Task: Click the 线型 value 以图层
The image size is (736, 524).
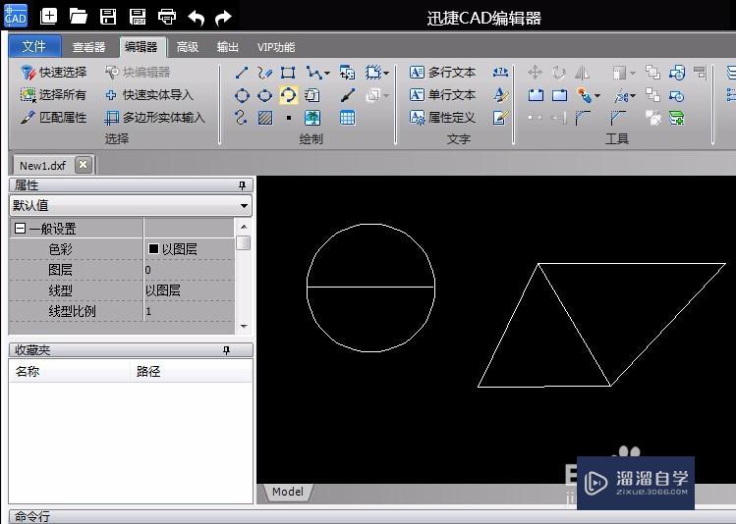Action: 189,290
